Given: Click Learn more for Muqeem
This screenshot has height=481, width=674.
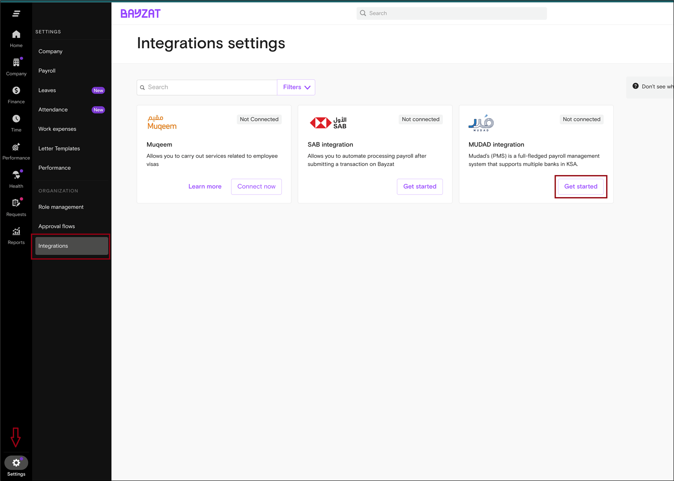Looking at the screenshot, I should 205,187.
